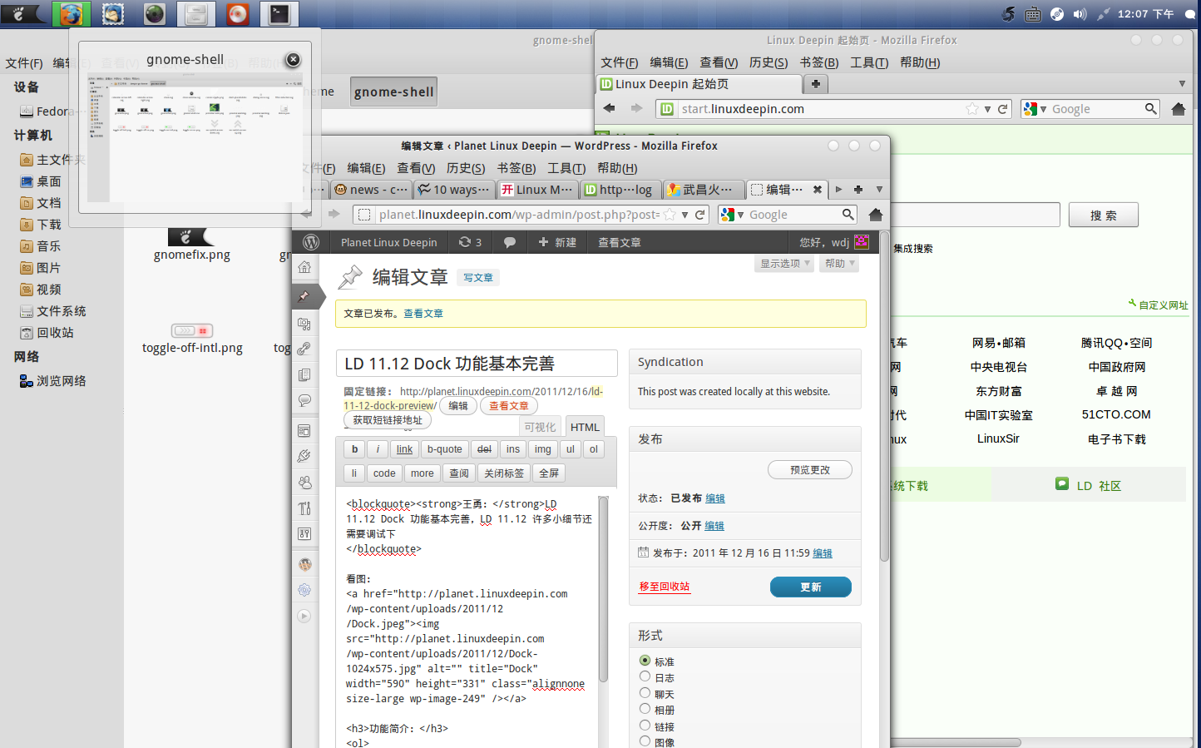This screenshot has height=748, width=1201.
Task: Open the Posts pushpin sidebar icon
Action: [304, 295]
